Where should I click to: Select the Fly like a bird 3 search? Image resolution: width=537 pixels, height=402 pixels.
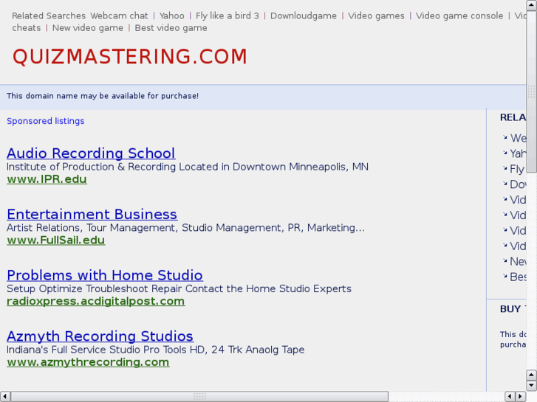click(x=228, y=15)
